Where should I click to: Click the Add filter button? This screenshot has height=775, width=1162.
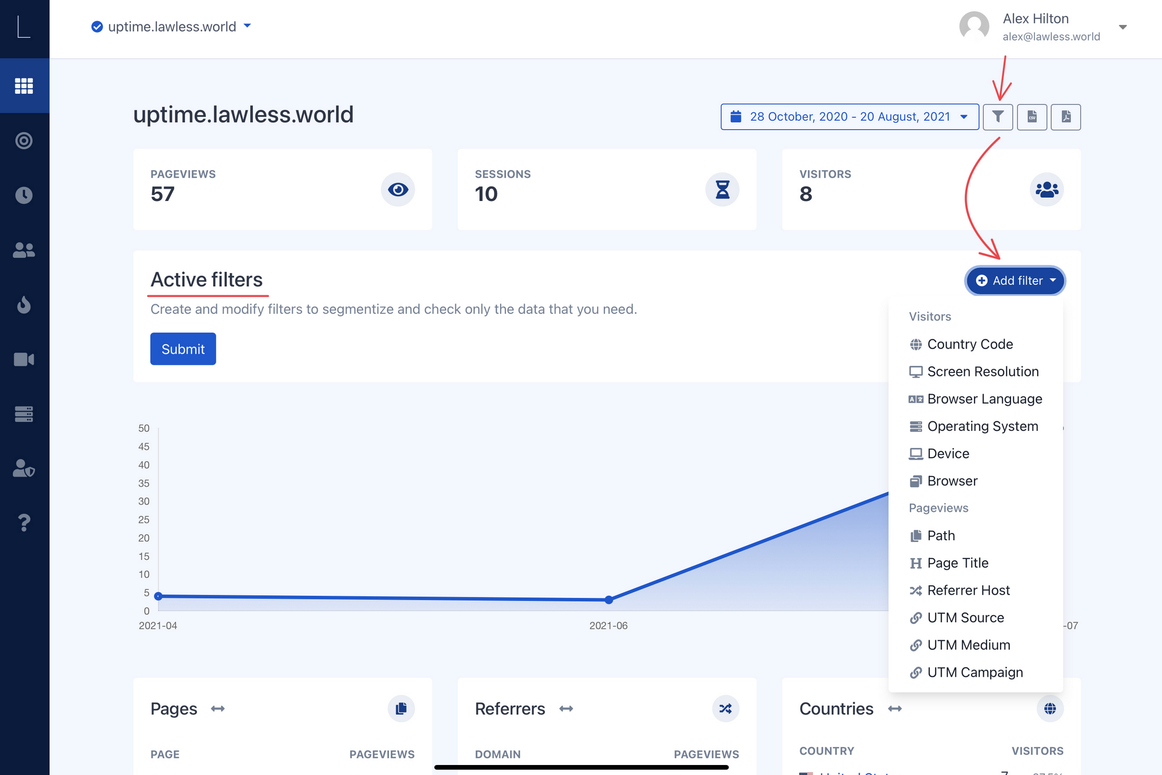(1015, 280)
